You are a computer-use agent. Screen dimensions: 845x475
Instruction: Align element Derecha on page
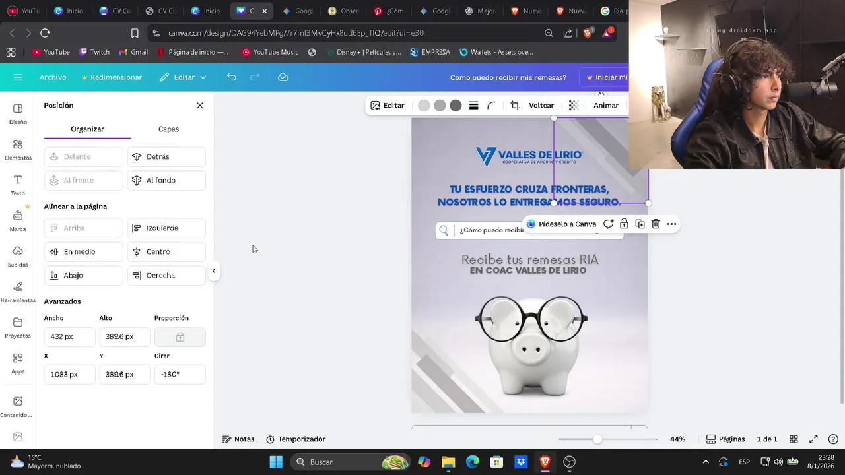(x=166, y=276)
